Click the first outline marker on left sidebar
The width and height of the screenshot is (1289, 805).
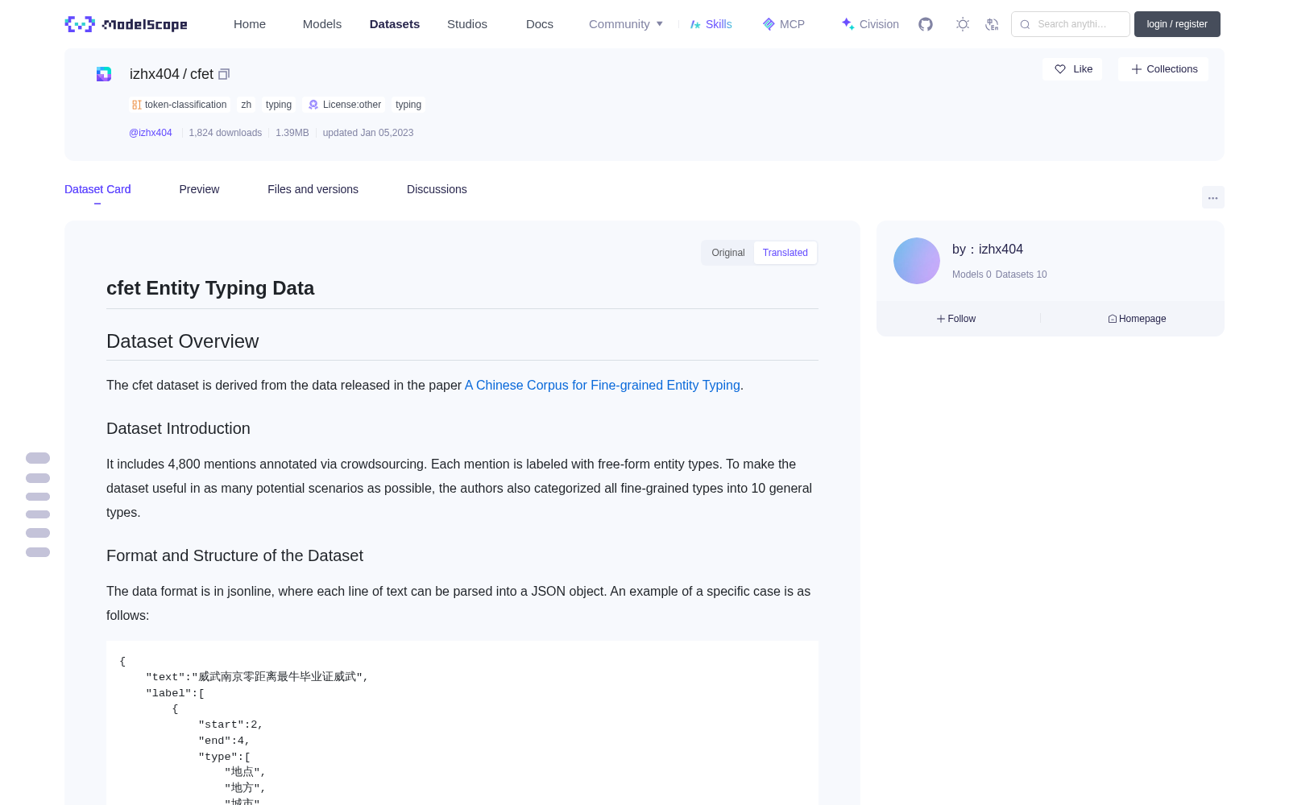[38, 458]
